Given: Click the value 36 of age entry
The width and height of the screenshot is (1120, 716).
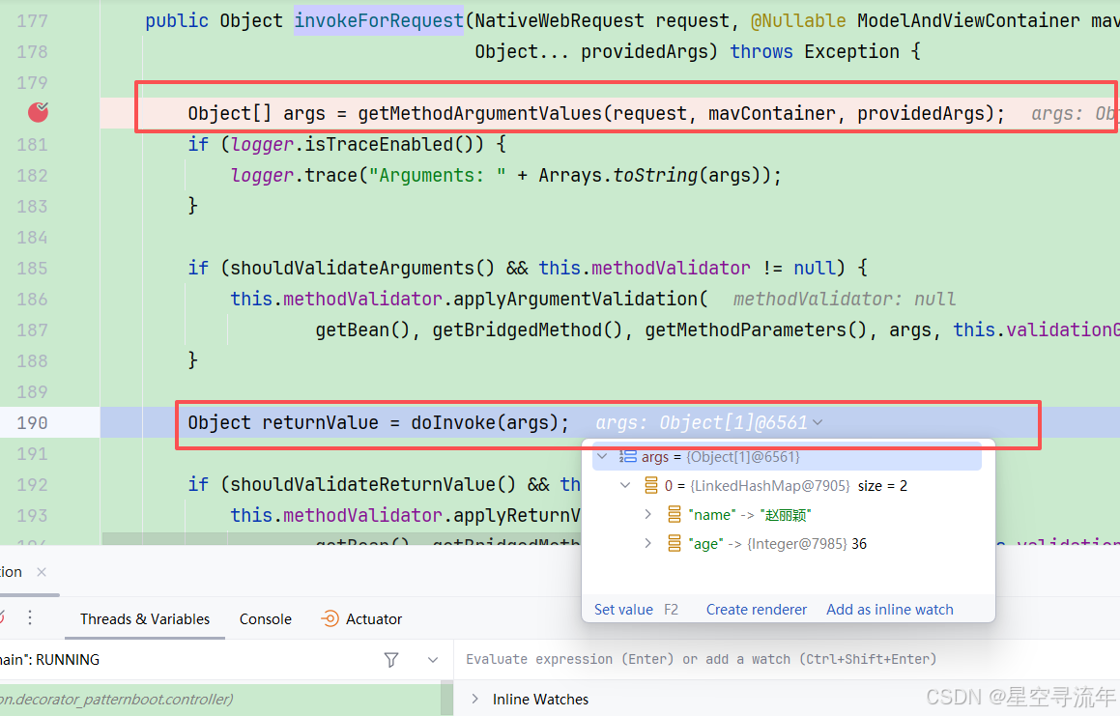Looking at the screenshot, I should (859, 544).
